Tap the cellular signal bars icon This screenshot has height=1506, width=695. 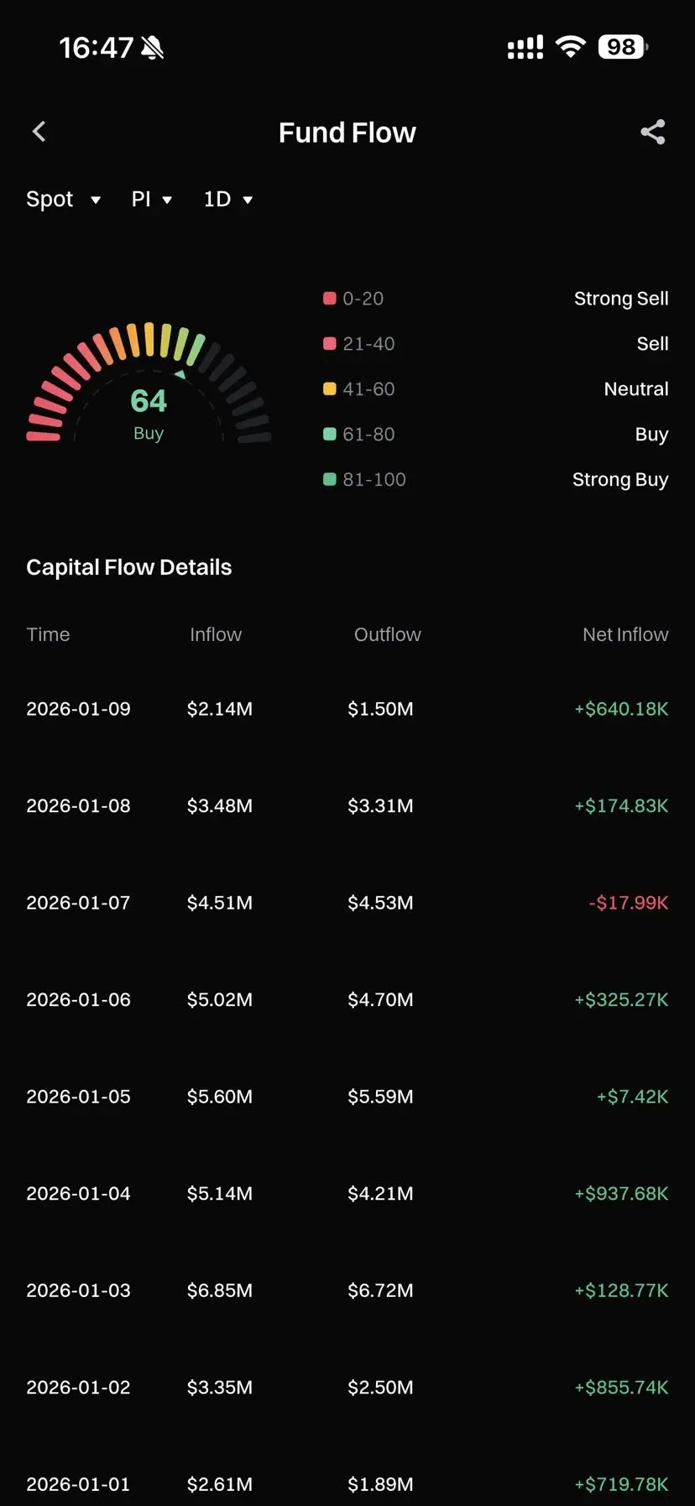pos(525,48)
